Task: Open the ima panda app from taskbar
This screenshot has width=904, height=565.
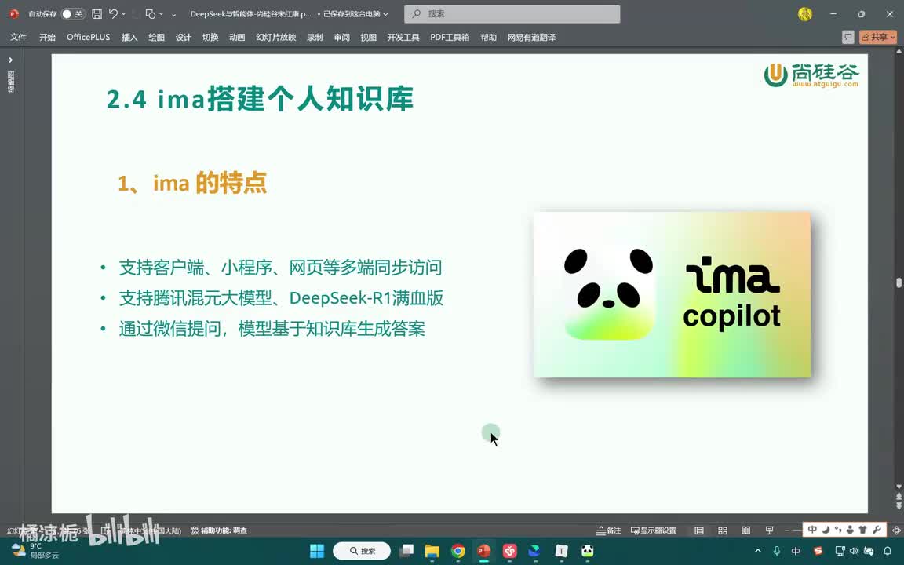Action: [x=588, y=551]
